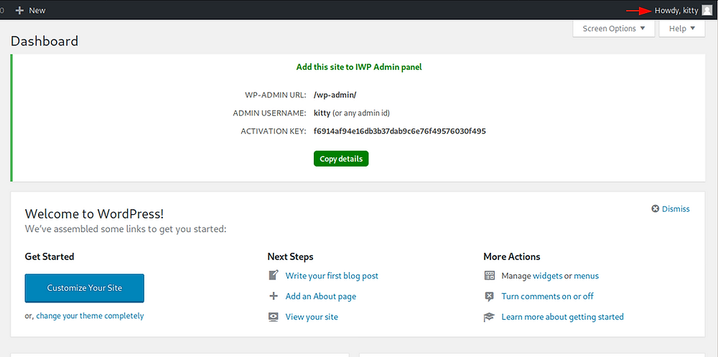Click the widgets grid icon
The height and width of the screenshot is (357, 718).
pos(490,276)
